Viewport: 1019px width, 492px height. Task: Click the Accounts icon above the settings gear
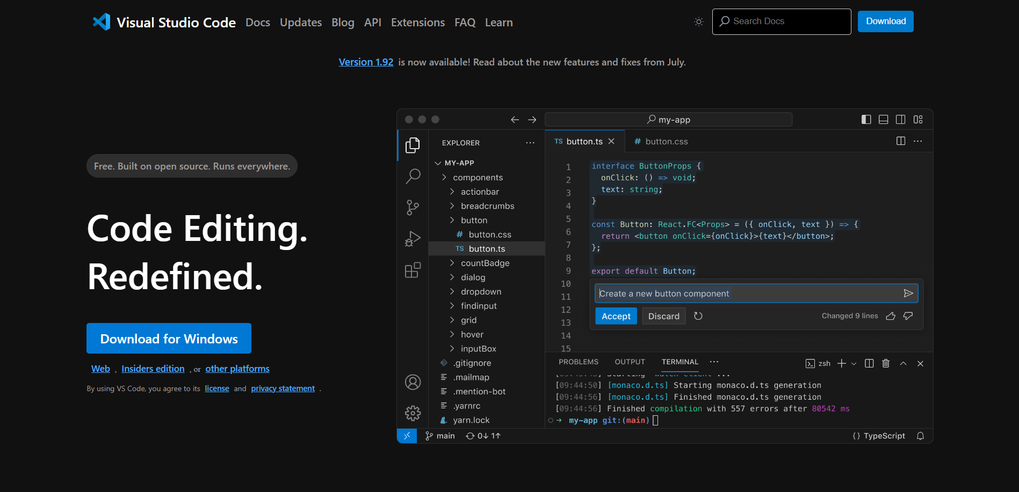pos(413,382)
